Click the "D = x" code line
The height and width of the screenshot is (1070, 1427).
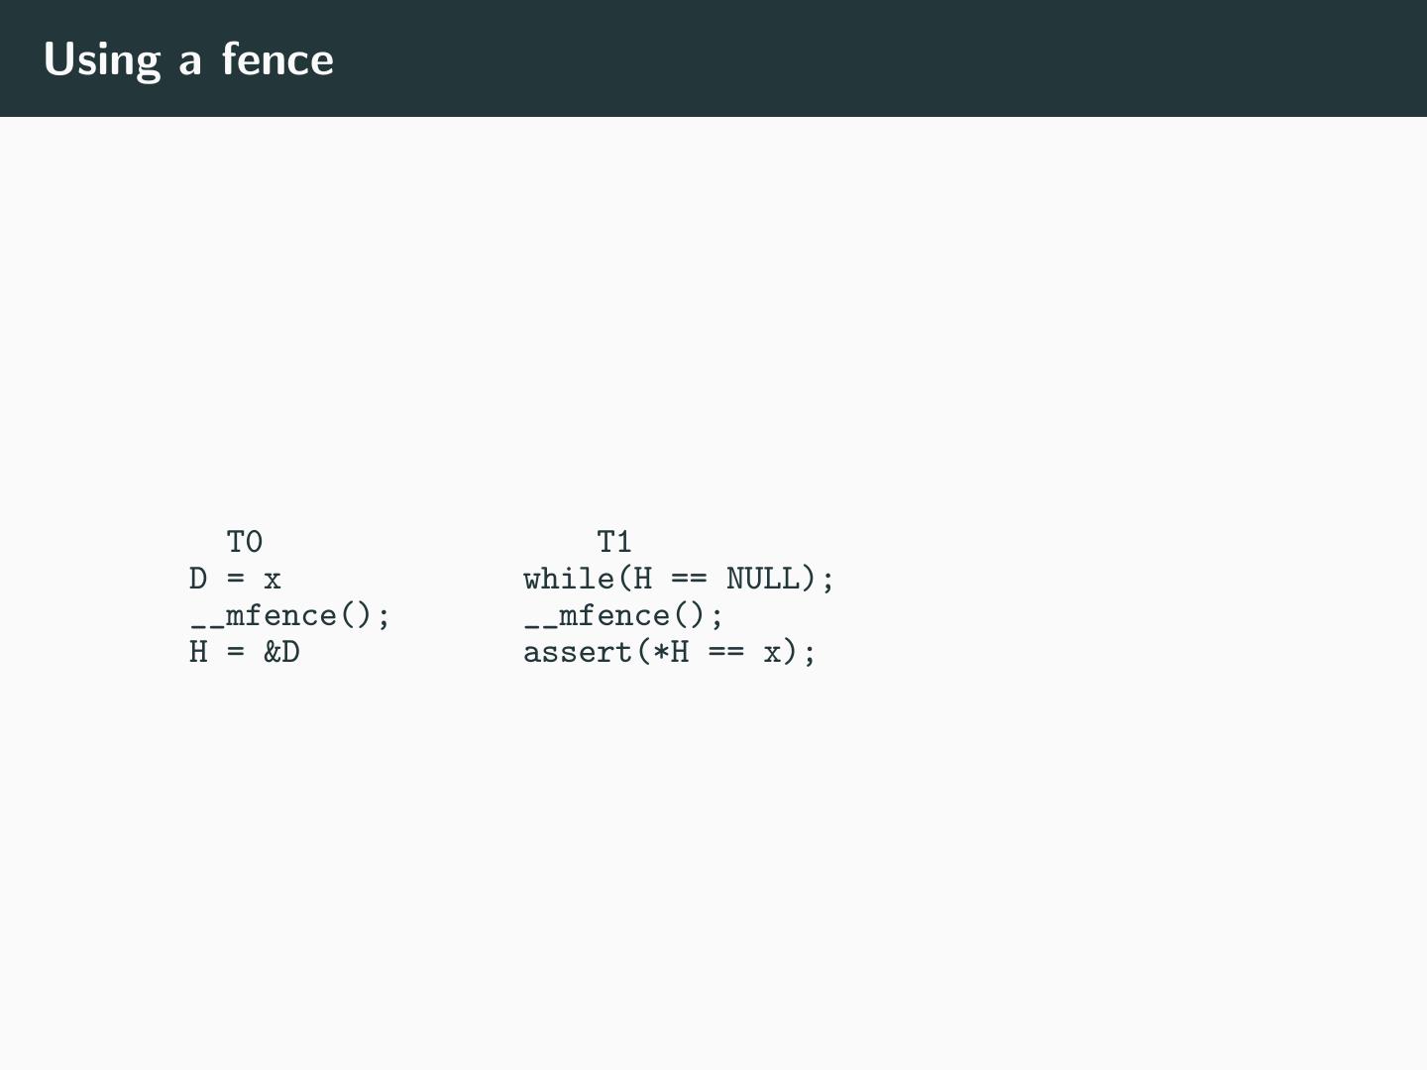(x=235, y=579)
